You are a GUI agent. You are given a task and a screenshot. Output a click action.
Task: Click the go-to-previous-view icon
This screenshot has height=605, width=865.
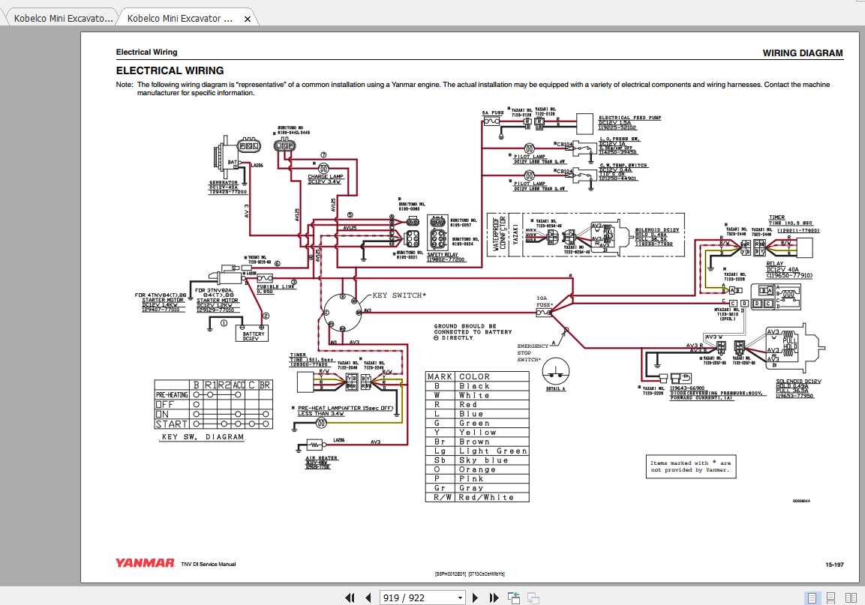pyautogui.click(x=514, y=598)
